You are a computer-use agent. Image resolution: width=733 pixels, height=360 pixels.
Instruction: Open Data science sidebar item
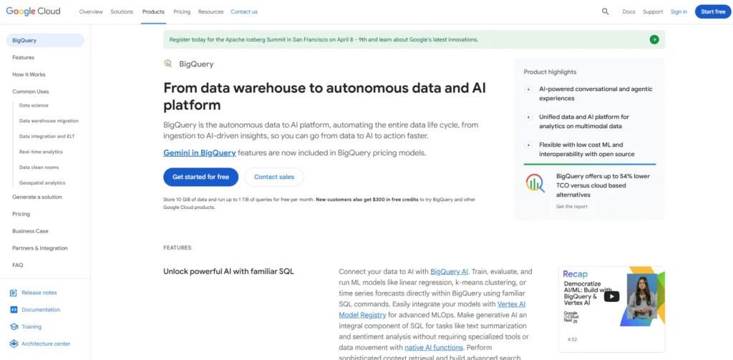coord(34,106)
